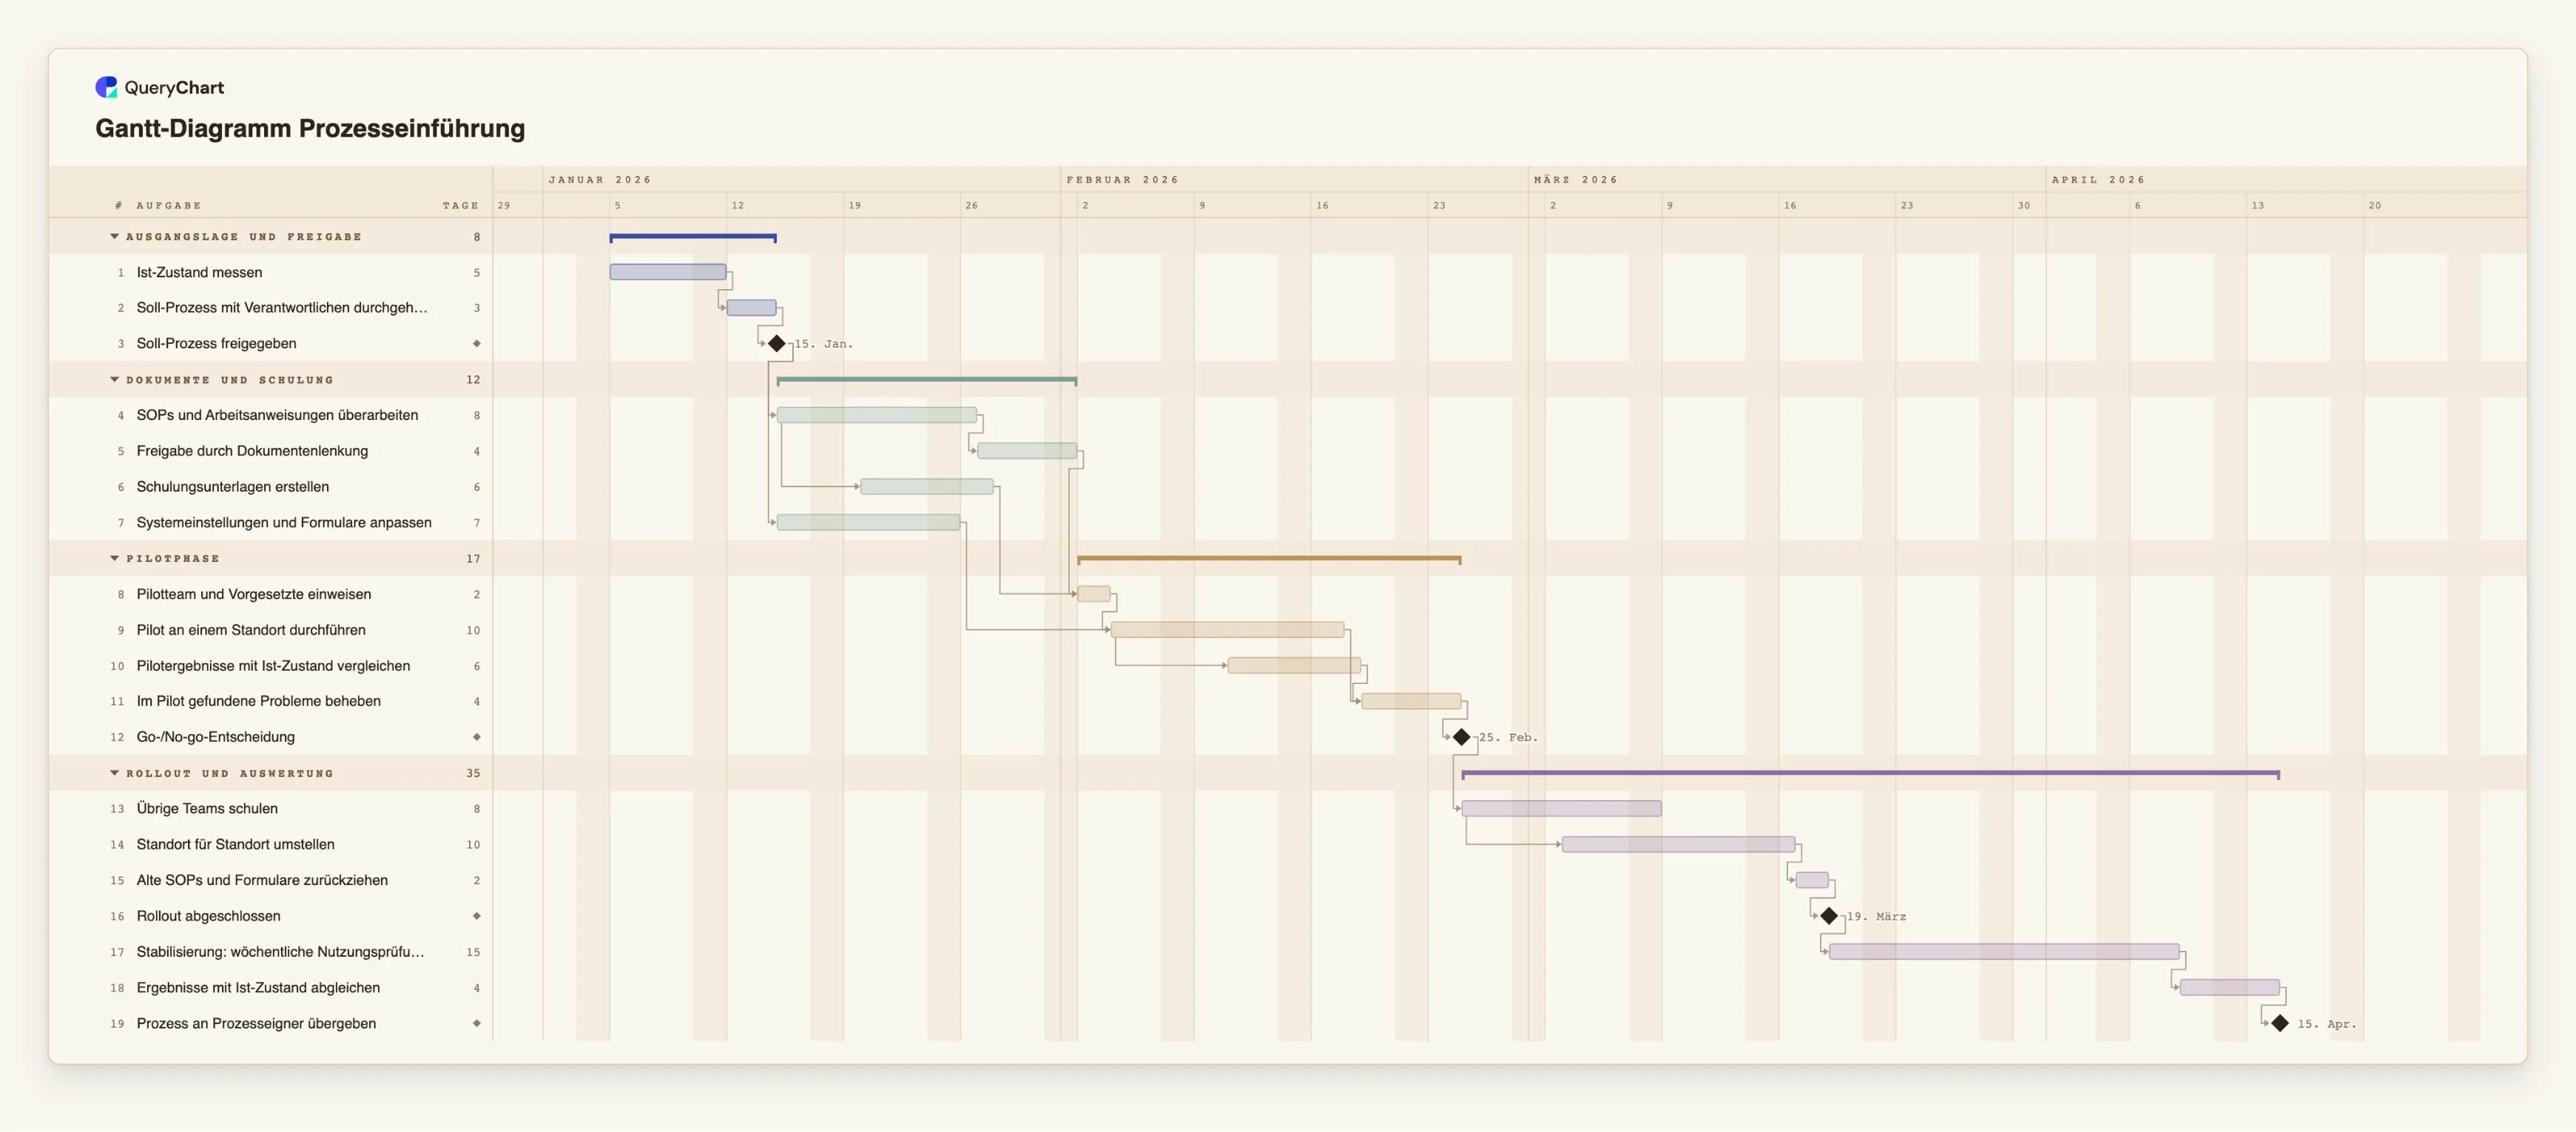Select the Rollout abgeschlossen milestone diamond on the timeline
2576x1132 pixels.
1829,916
